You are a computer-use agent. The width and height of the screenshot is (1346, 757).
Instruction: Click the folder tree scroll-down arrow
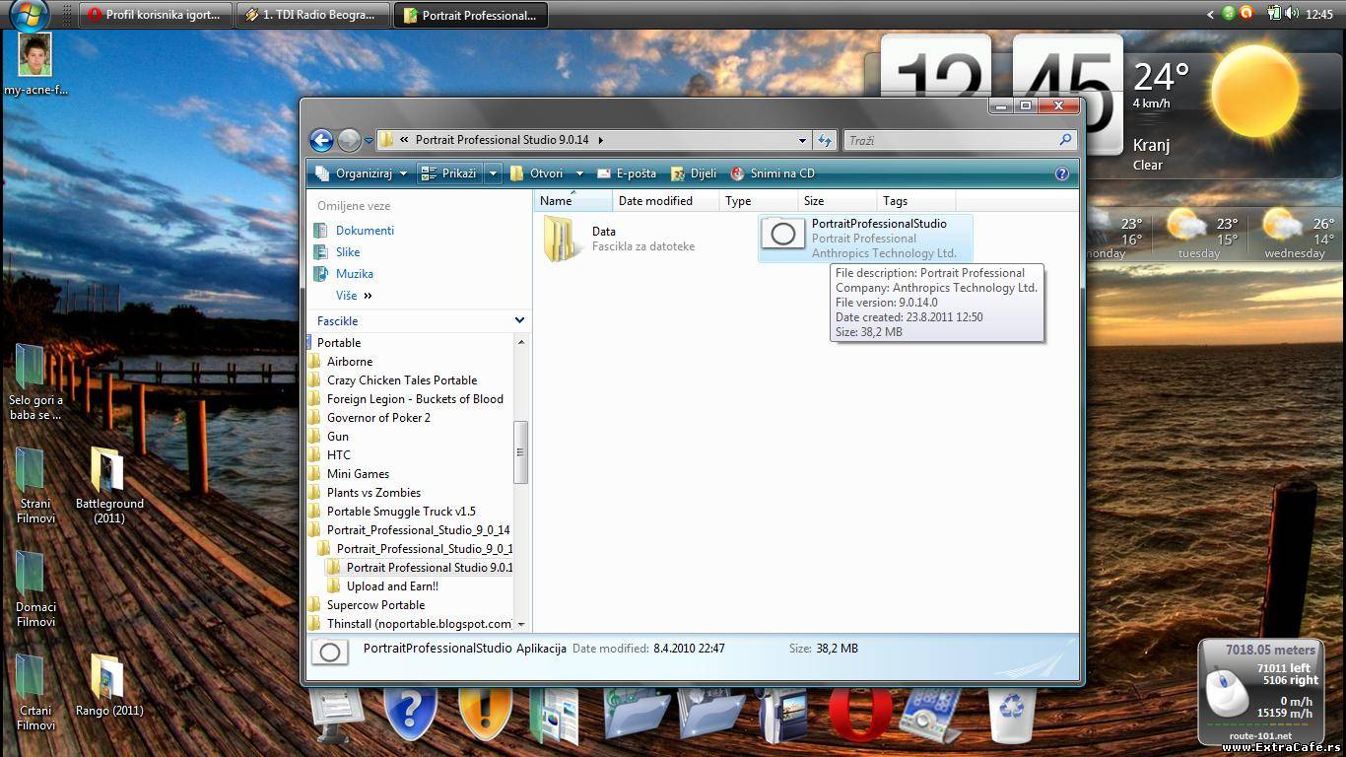tap(521, 624)
